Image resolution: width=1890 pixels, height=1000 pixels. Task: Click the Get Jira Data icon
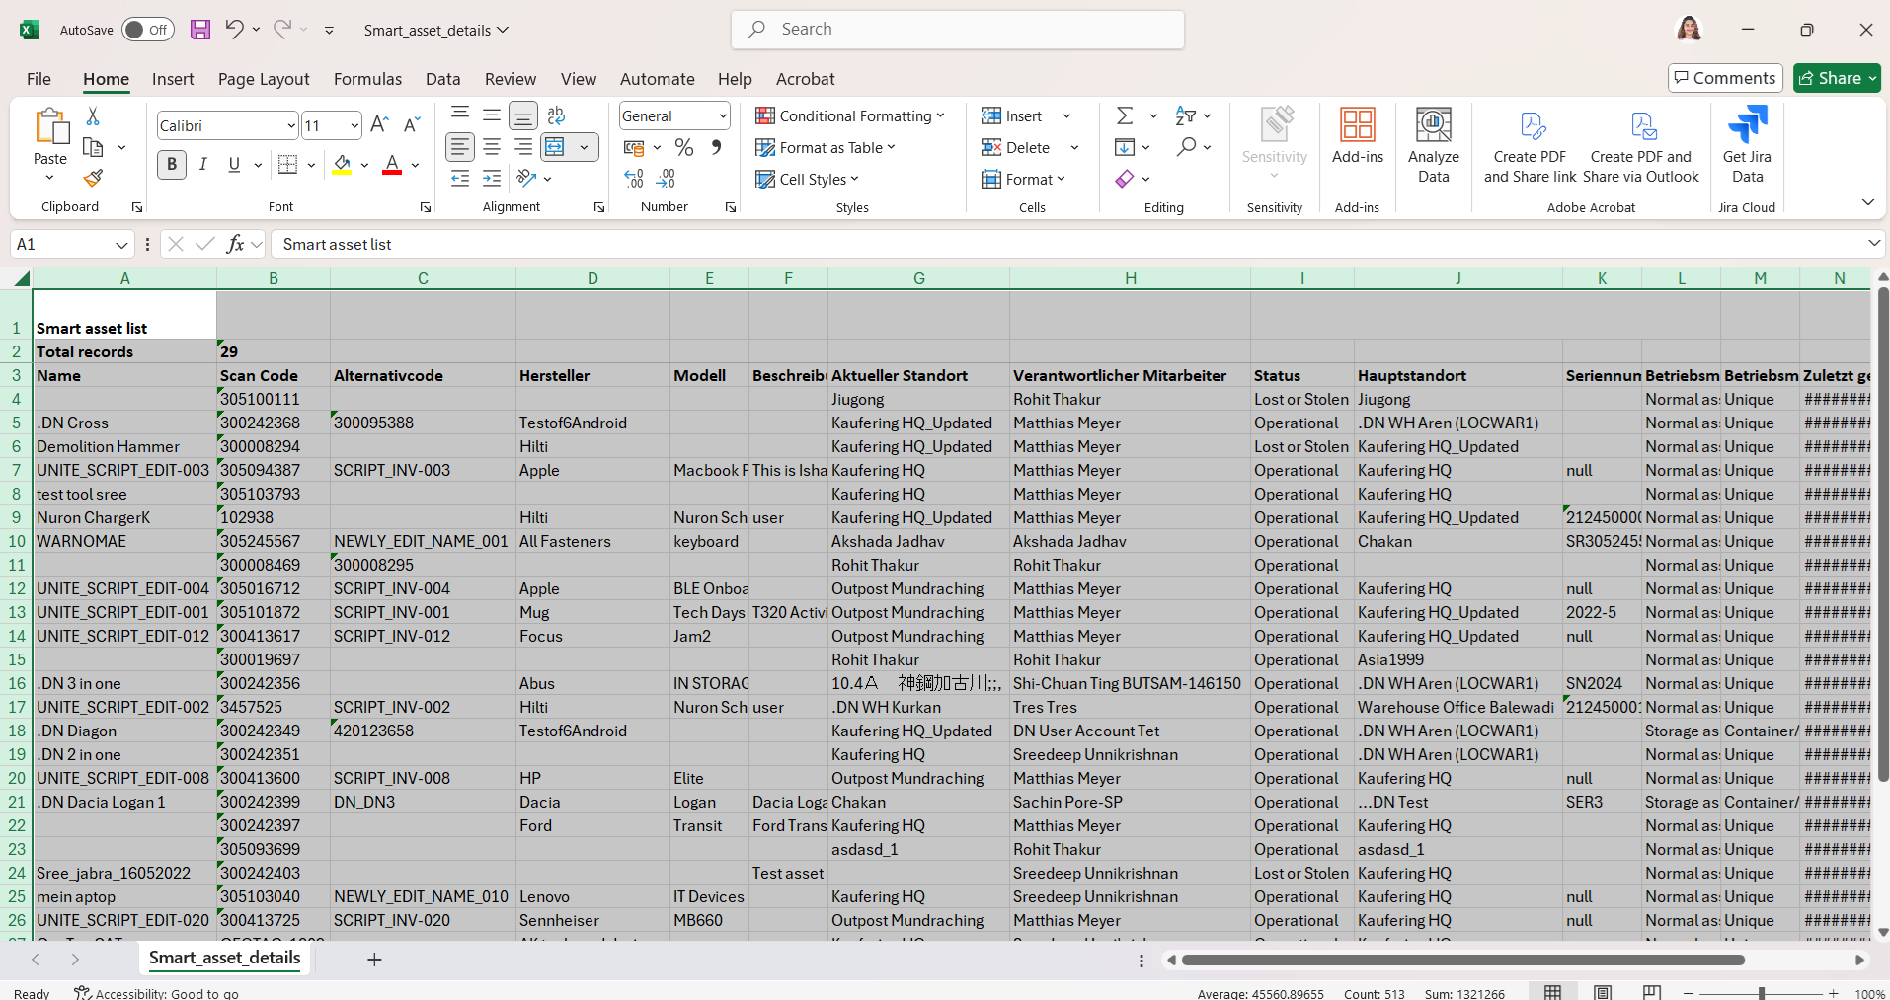pyautogui.click(x=1746, y=146)
